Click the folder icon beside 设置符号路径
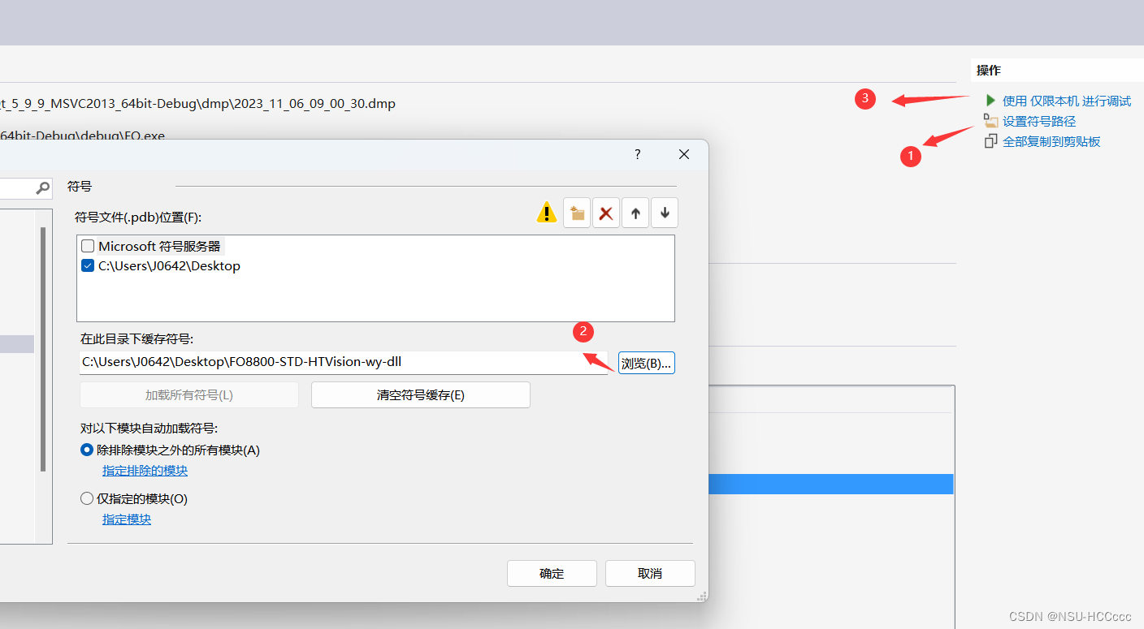The width and height of the screenshot is (1144, 629). click(990, 120)
